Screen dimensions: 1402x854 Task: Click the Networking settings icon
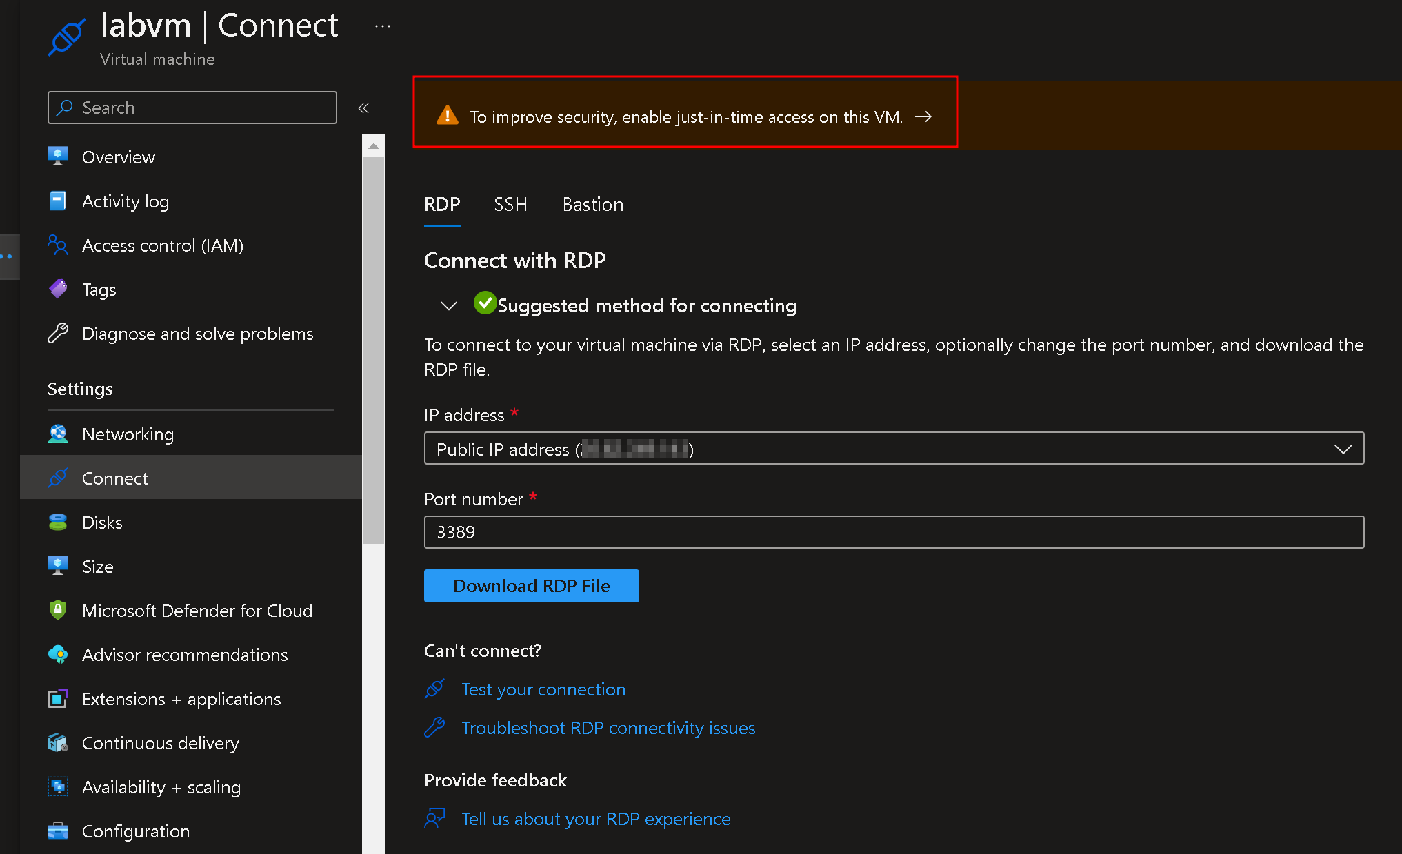[57, 434]
